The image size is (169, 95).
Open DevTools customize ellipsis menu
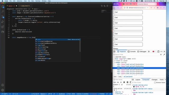161,51
